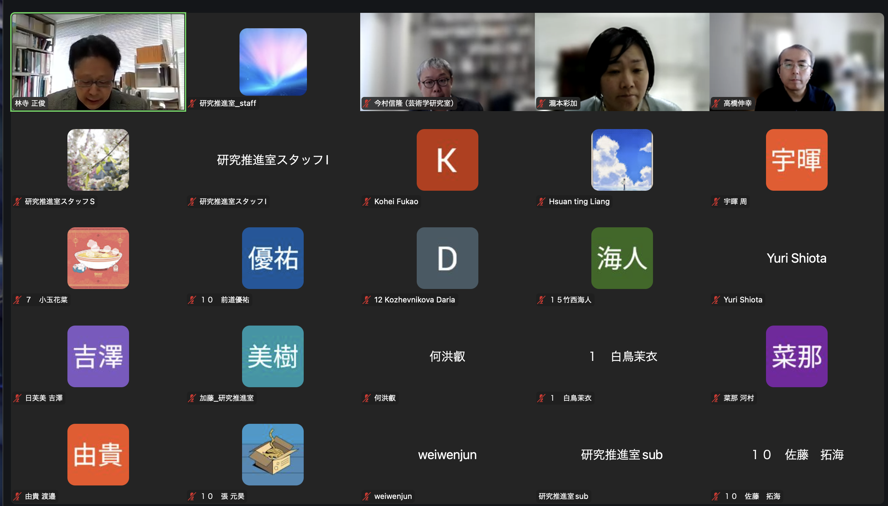Screen dimensions: 888x506
Task: Click blue 優祐 avatar tile
Action: (273, 258)
